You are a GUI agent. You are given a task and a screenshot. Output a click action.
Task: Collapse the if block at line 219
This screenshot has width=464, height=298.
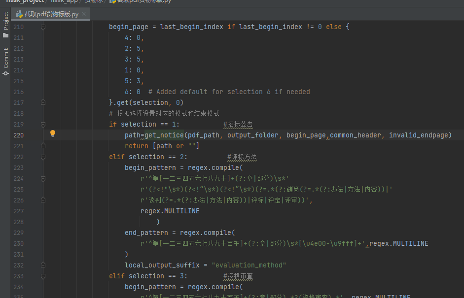[x=43, y=124]
